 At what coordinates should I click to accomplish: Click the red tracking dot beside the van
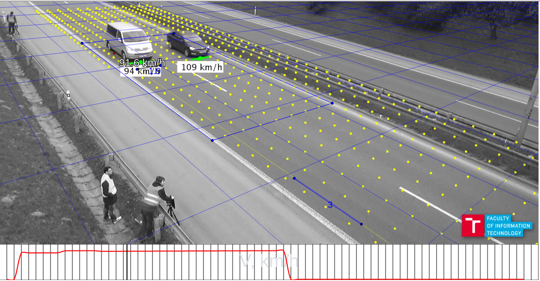(x=114, y=53)
